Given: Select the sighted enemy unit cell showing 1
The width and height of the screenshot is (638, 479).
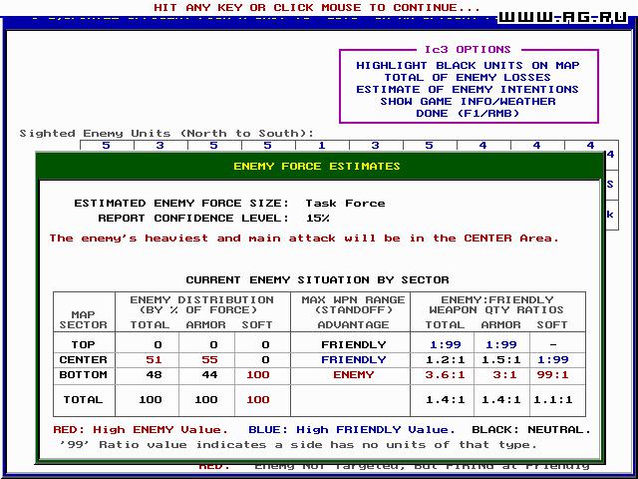Looking at the screenshot, I should click(321, 146).
